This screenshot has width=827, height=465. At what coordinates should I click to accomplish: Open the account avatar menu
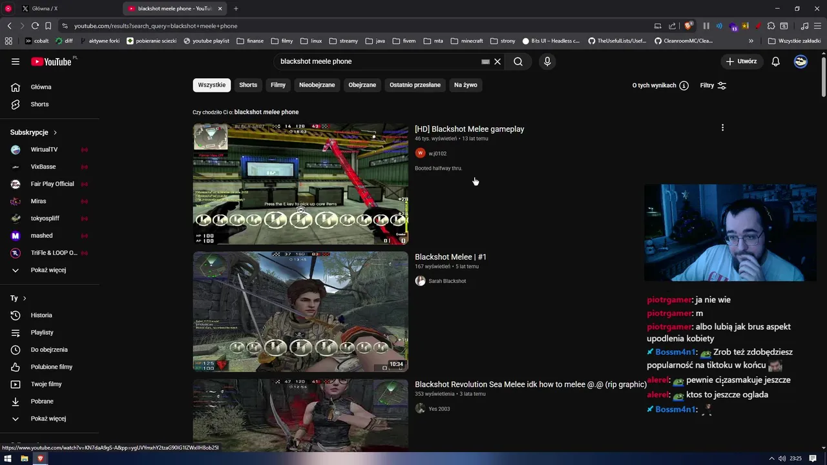[801, 61]
